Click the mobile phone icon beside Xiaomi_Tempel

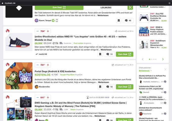tap(57, 20)
